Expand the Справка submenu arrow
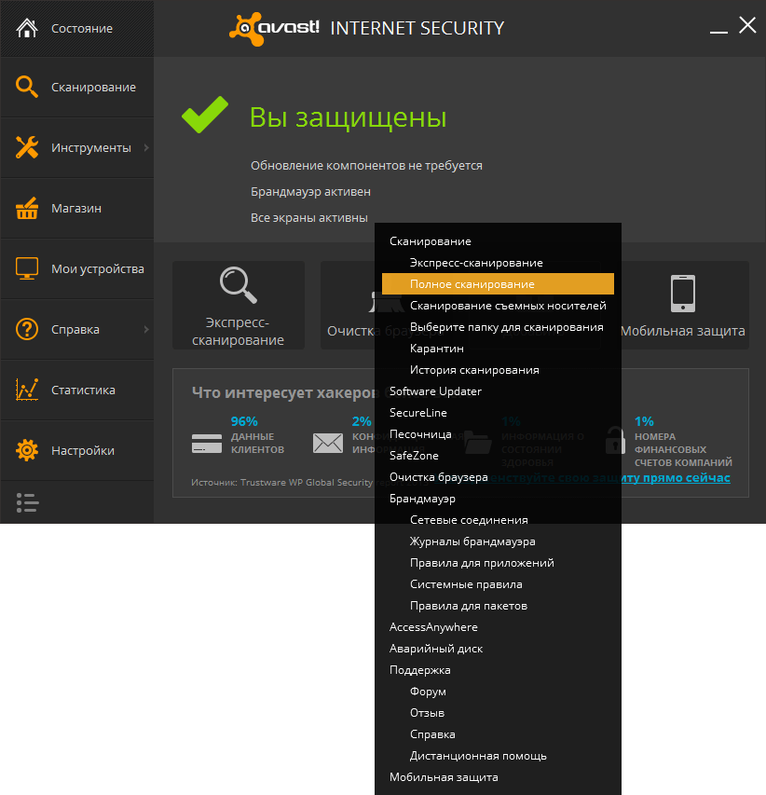The image size is (766, 795). (x=146, y=329)
